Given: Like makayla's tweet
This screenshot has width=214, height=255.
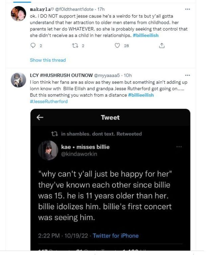Looking at the screenshot, I should pos(117,46).
